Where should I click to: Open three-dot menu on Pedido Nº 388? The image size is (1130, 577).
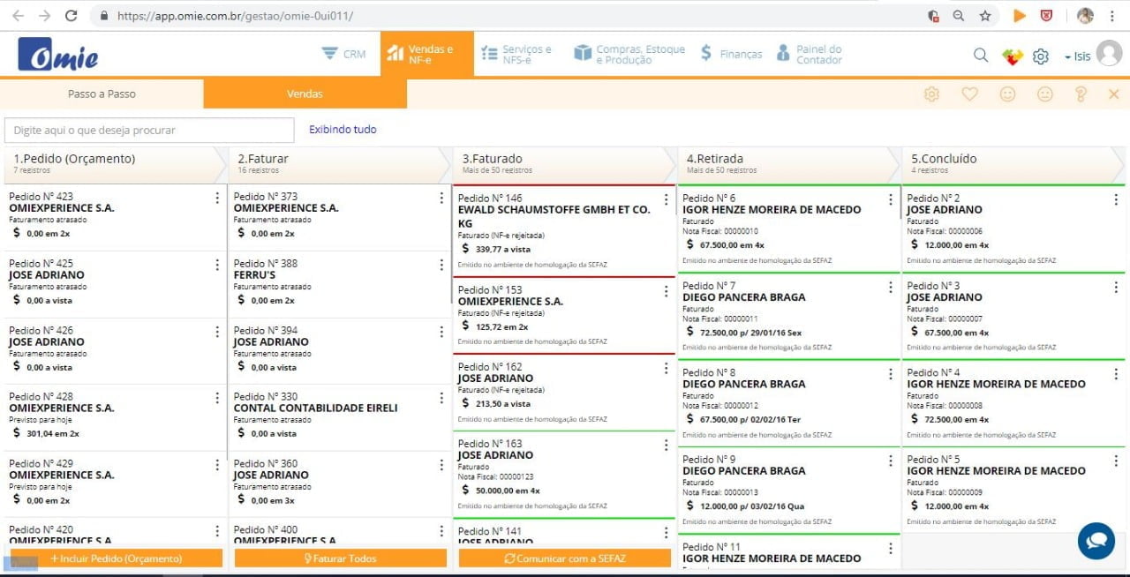pyautogui.click(x=441, y=265)
